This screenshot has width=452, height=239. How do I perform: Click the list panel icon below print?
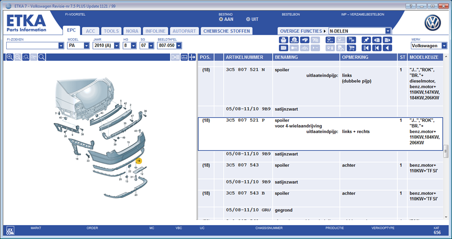point(283,48)
